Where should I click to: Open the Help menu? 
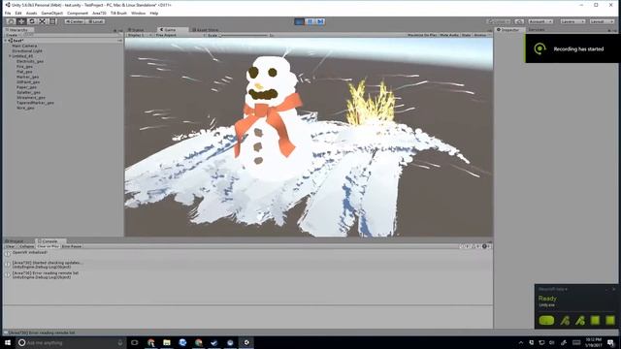(x=154, y=13)
